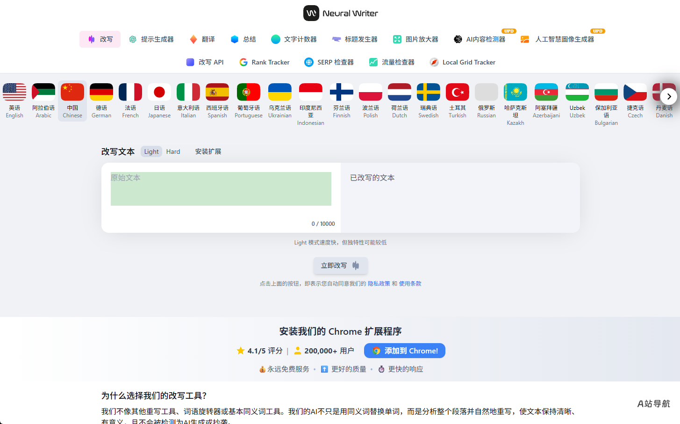Select the Swedish flag icon
The height and width of the screenshot is (424, 680).
click(x=429, y=92)
